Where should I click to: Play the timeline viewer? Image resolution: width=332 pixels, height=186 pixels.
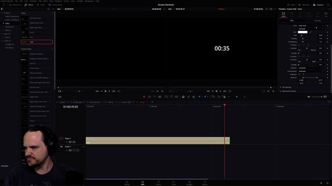pyautogui.click(x=220, y=91)
